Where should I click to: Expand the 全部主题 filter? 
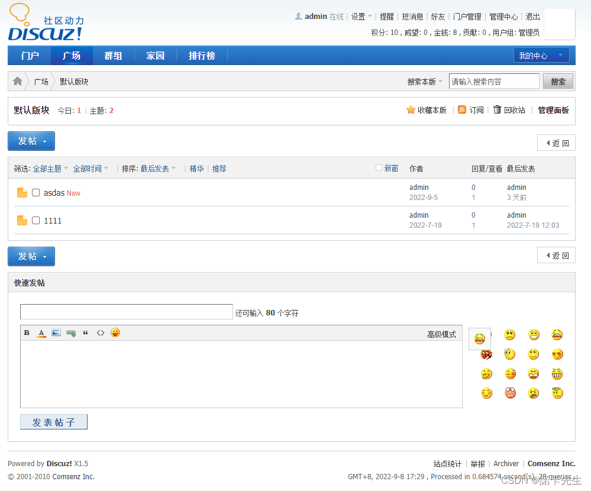coord(50,169)
